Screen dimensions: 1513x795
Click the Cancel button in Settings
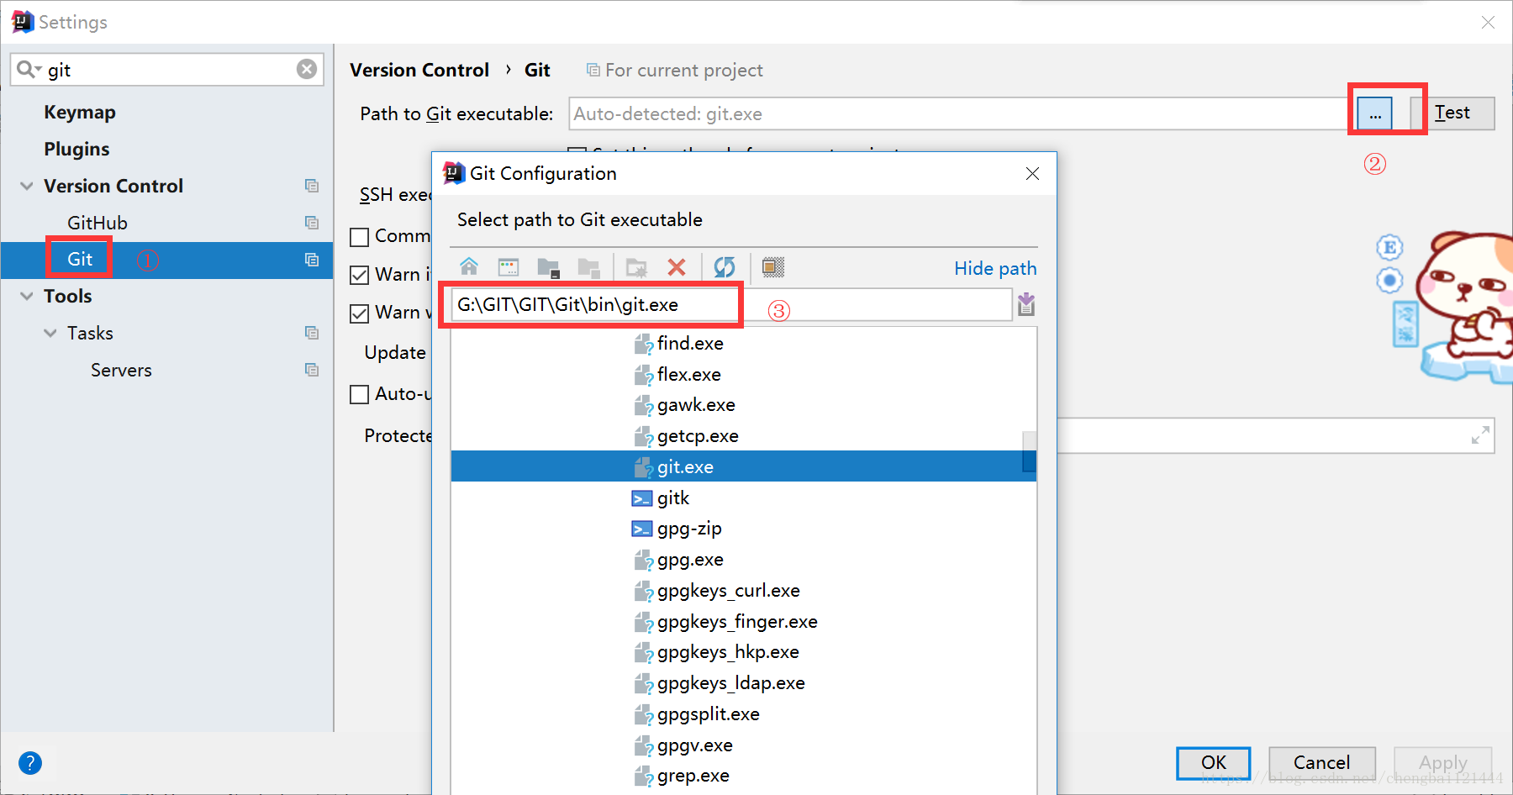coord(1322,763)
